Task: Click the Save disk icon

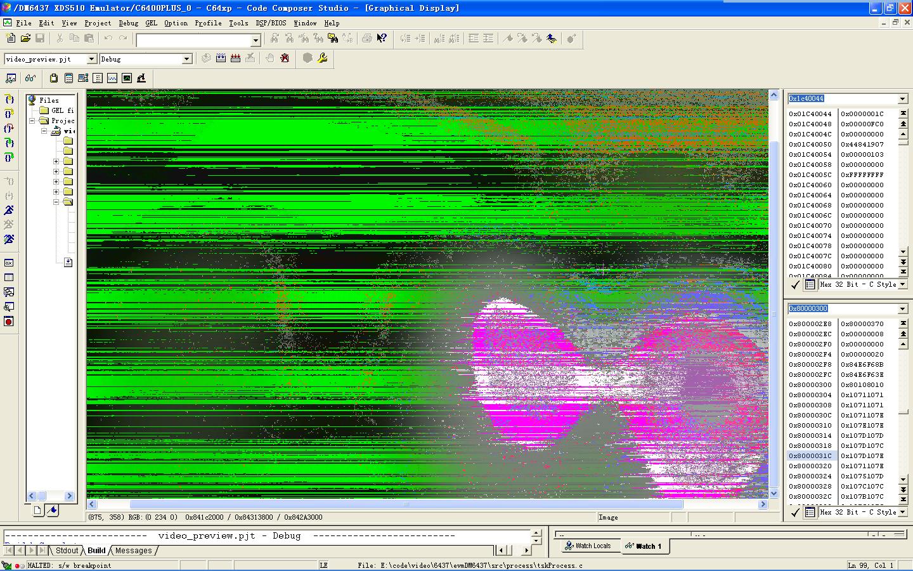Action: [x=40, y=39]
